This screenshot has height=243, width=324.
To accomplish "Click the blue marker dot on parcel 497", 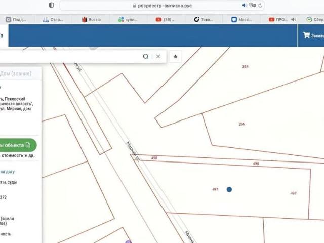I will click(x=229, y=189).
